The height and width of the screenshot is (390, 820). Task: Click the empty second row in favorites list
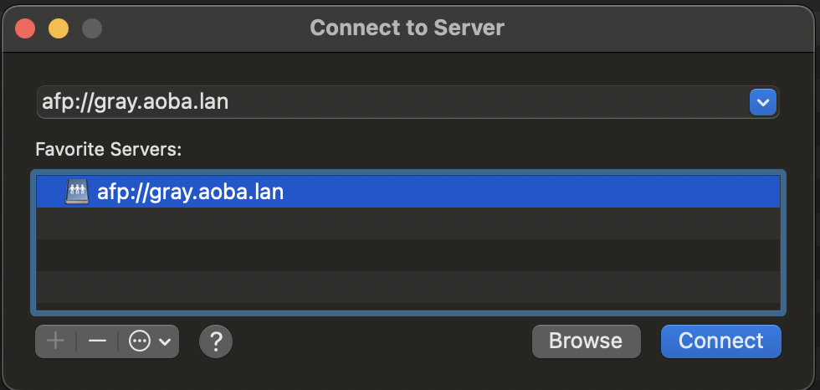407,223
